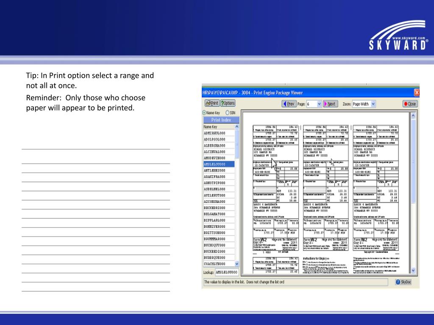Open the Zoom Page Width dropdown

point(373,104)
